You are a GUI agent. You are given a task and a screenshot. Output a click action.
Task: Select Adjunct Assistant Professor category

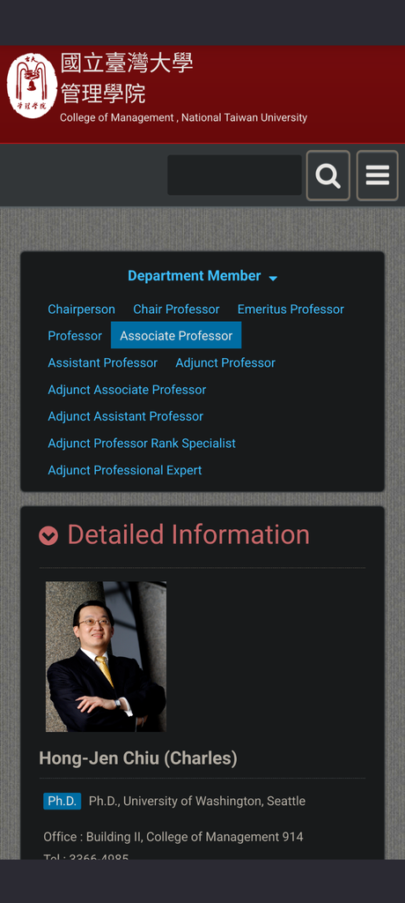[x=125, y=416]
